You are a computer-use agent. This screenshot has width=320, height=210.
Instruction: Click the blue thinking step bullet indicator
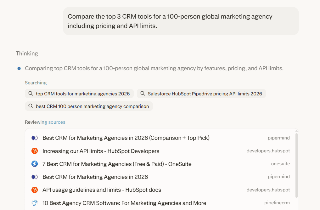pos(19,68)
